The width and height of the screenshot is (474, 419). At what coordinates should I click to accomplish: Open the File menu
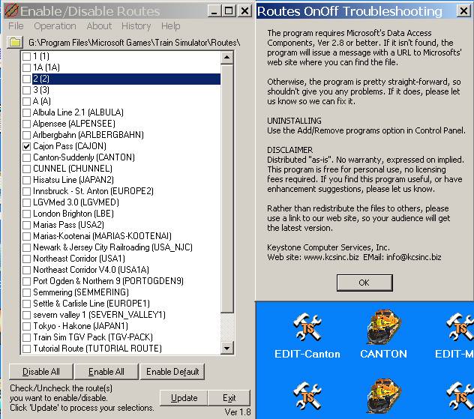pos(16,26)
